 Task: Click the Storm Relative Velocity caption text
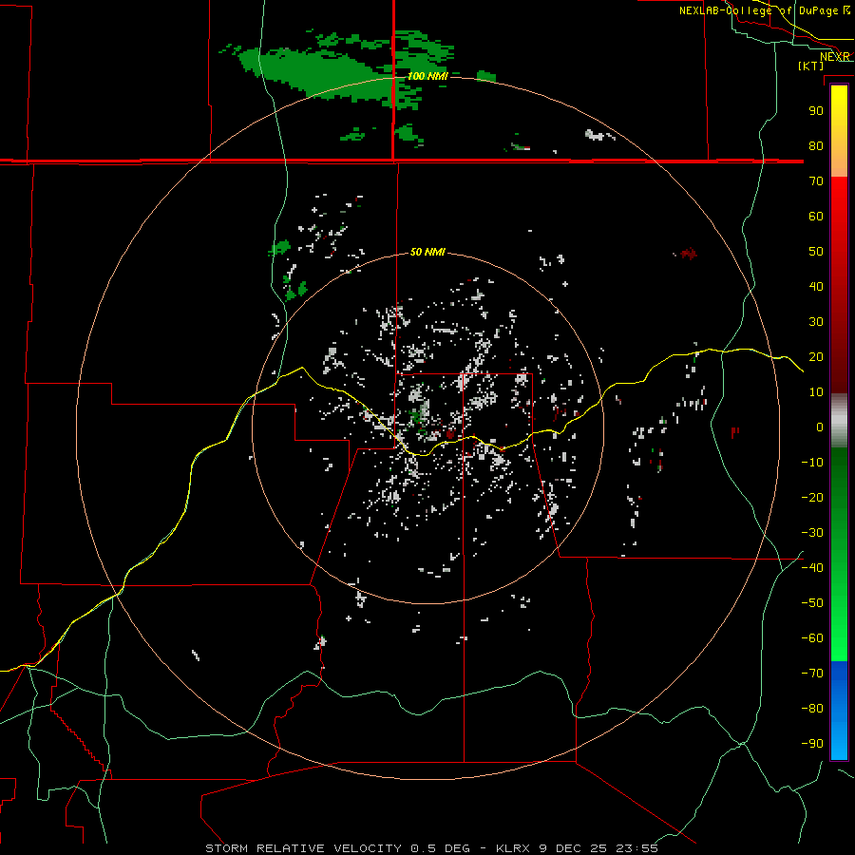click(x=303, y=848)
